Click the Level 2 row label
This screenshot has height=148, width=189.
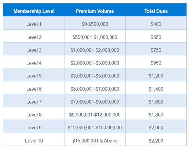coord(34,37)
